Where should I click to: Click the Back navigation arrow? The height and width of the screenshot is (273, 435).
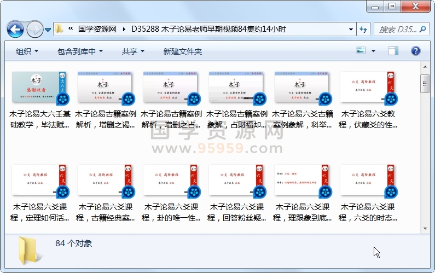click(15, 29)
